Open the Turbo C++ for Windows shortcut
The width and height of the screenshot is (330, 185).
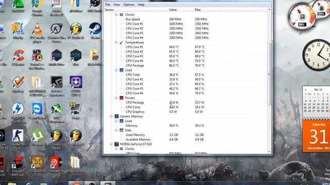click(37, 60)
